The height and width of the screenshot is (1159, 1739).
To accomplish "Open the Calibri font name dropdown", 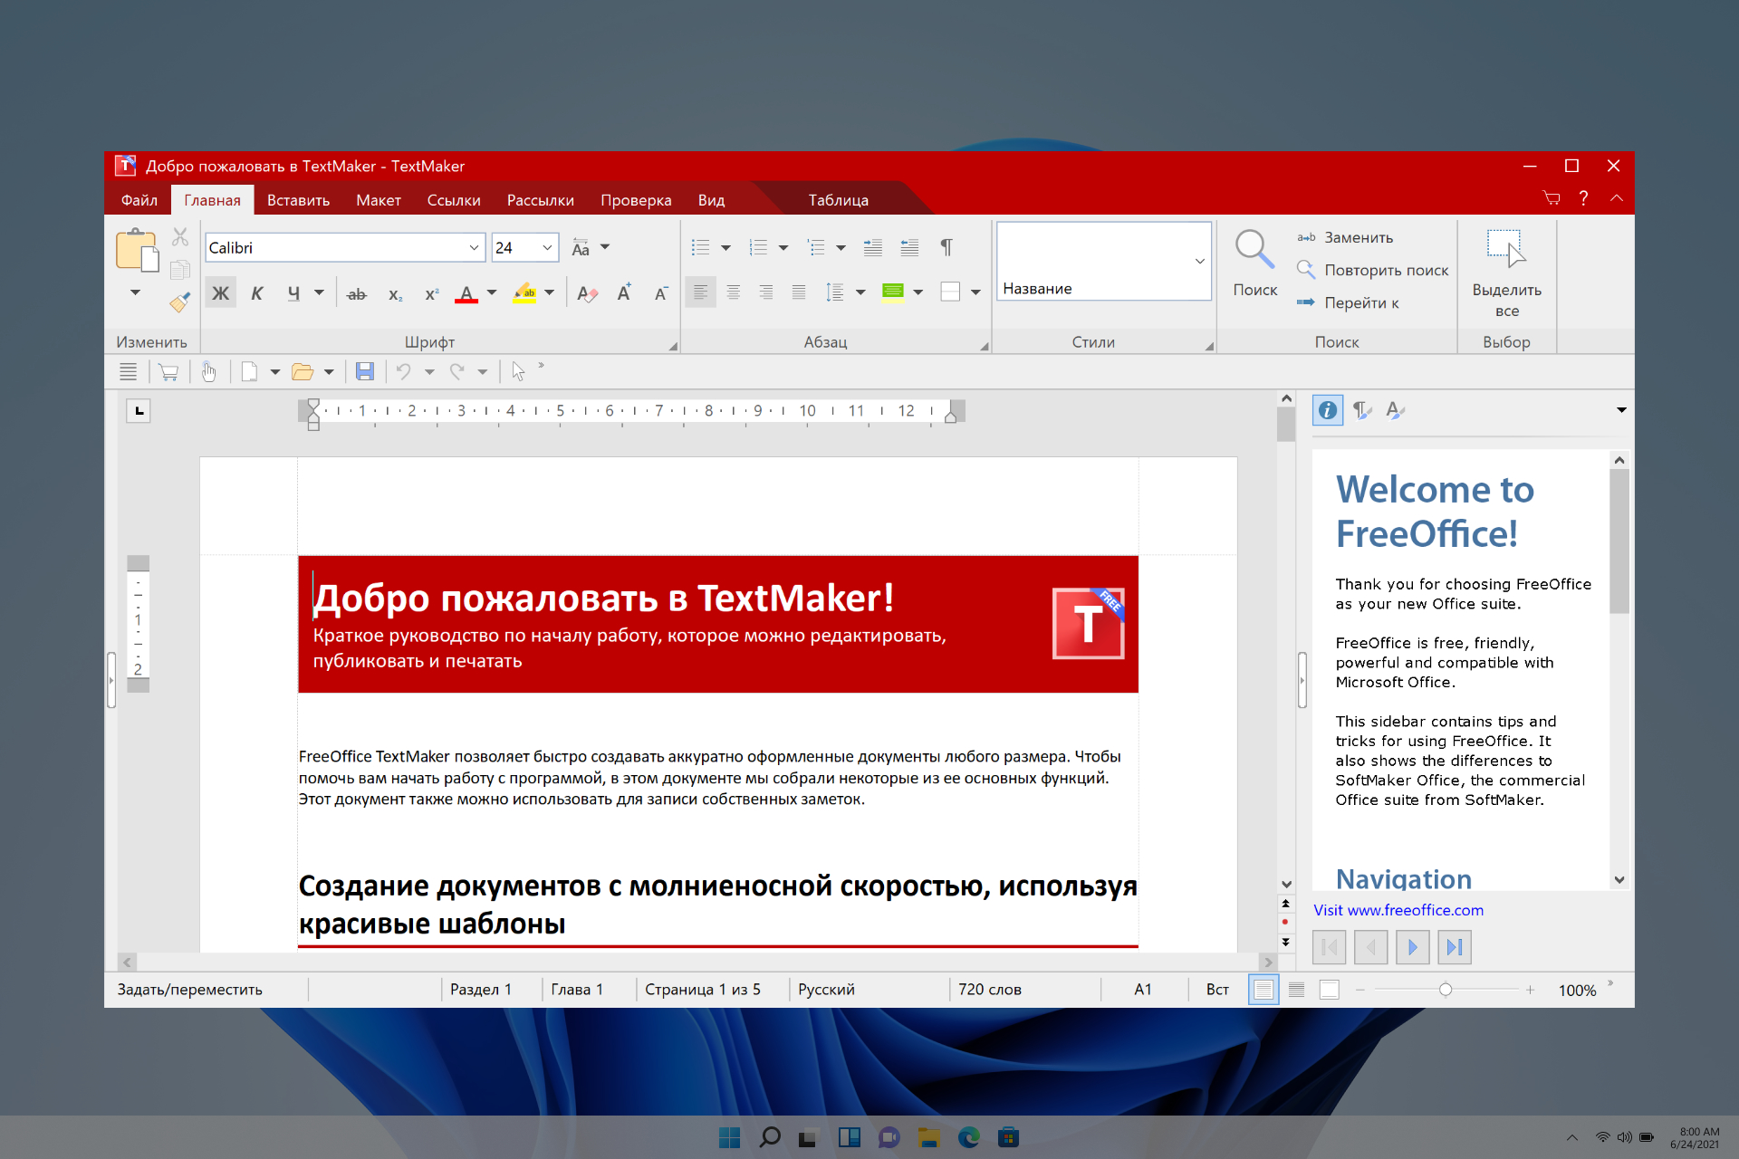I will (474, 247).
